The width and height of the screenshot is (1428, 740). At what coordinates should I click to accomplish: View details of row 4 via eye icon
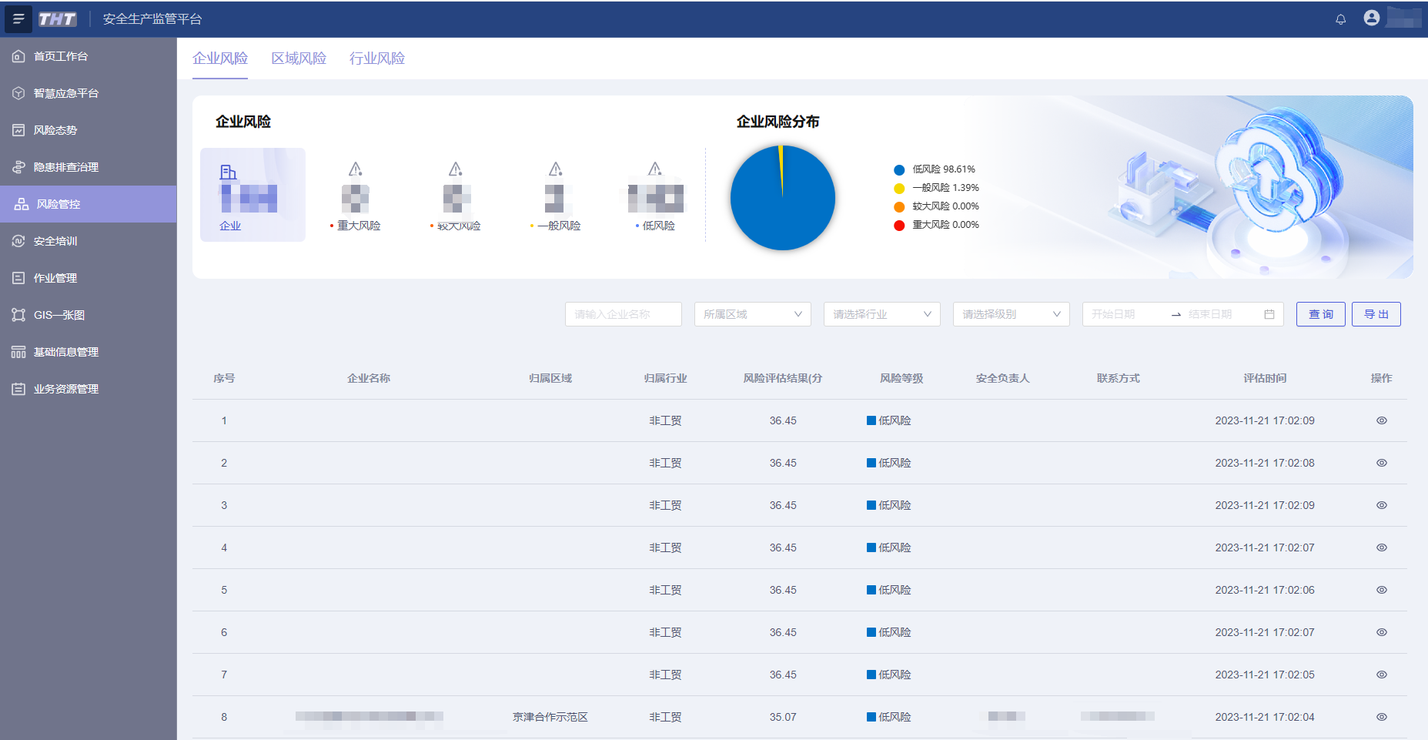click(1381, 547)
